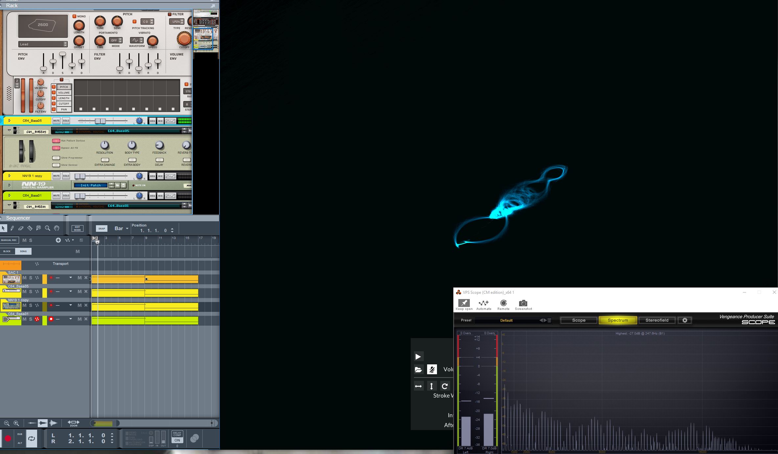Select the Magnify tool in Sequencer

click(x=47, y=228)
